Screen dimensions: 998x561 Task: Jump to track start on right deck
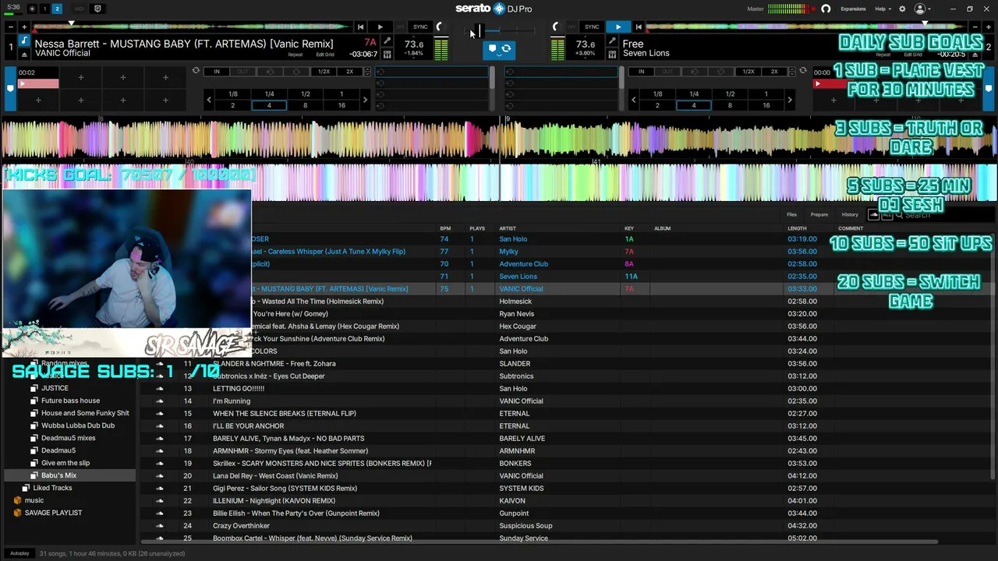(x=639, y=27)
